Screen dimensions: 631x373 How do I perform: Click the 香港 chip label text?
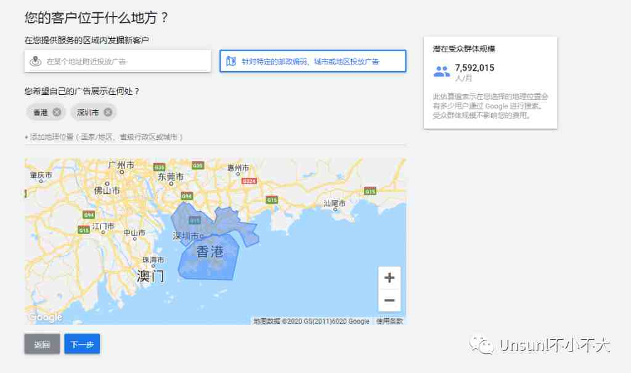40,113
